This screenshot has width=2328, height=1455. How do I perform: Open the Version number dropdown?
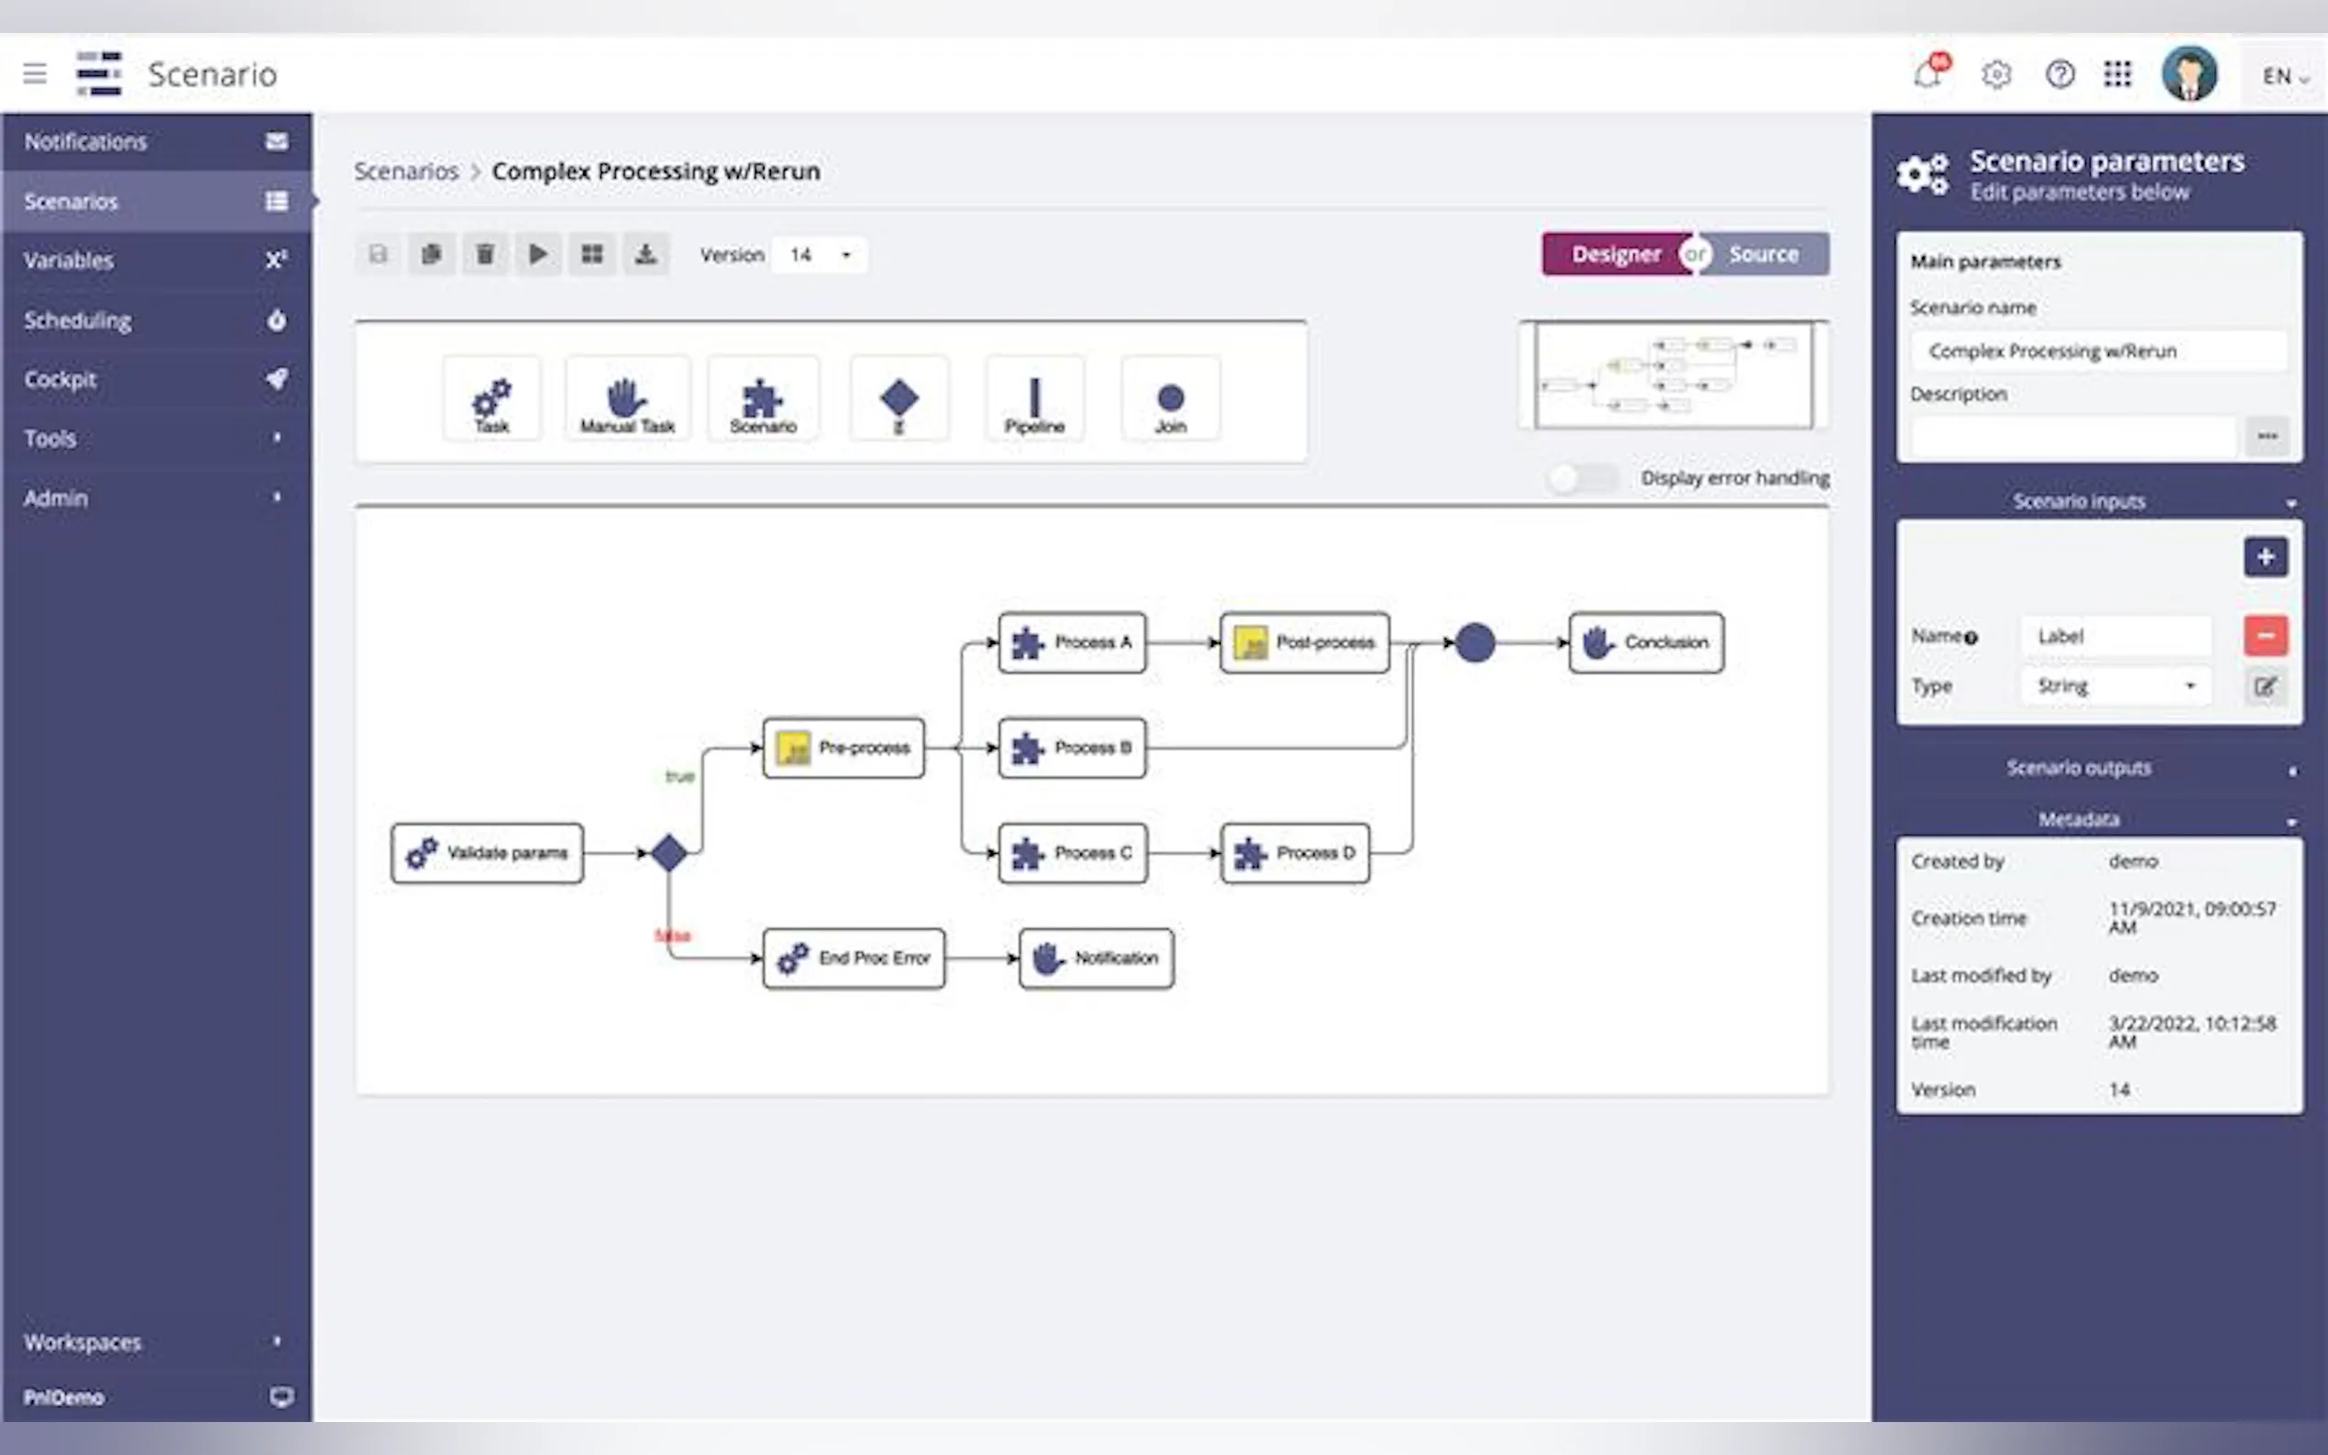pos(820,255)
